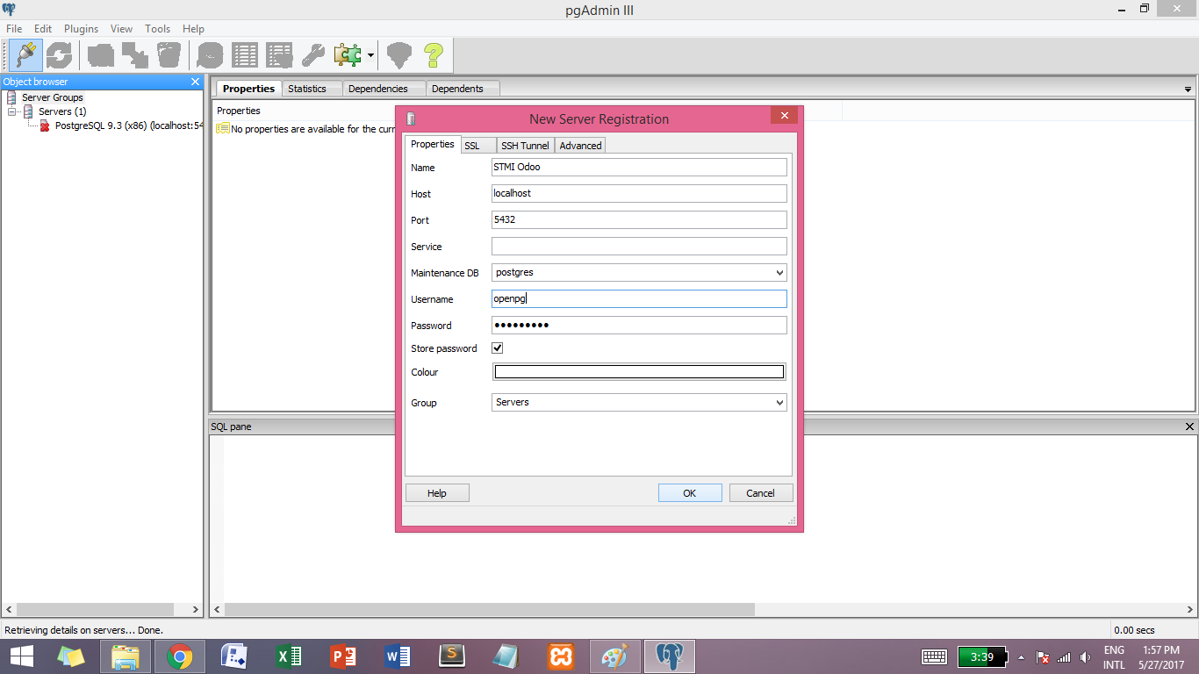The width and height of the screenshot is (1199, 674).
Task: Click the Help button in the dialog
Action: coord(437,493)
